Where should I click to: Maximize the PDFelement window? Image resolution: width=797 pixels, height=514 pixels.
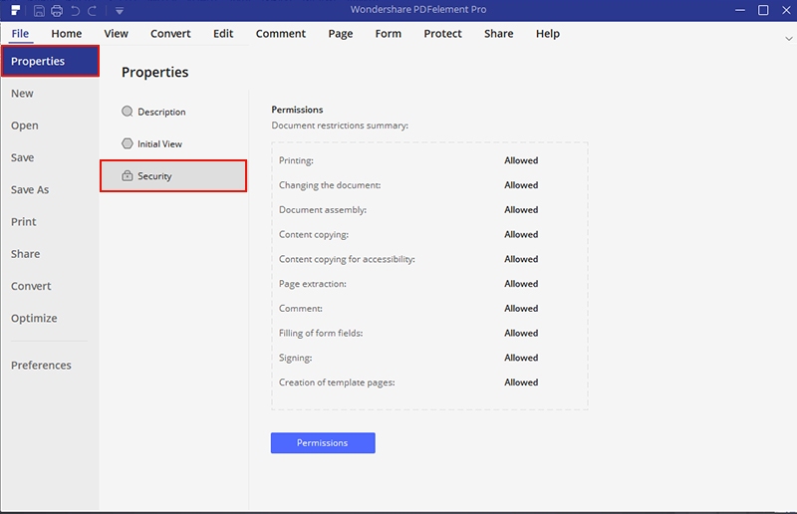pyautogui.click(x=763, y=10)
